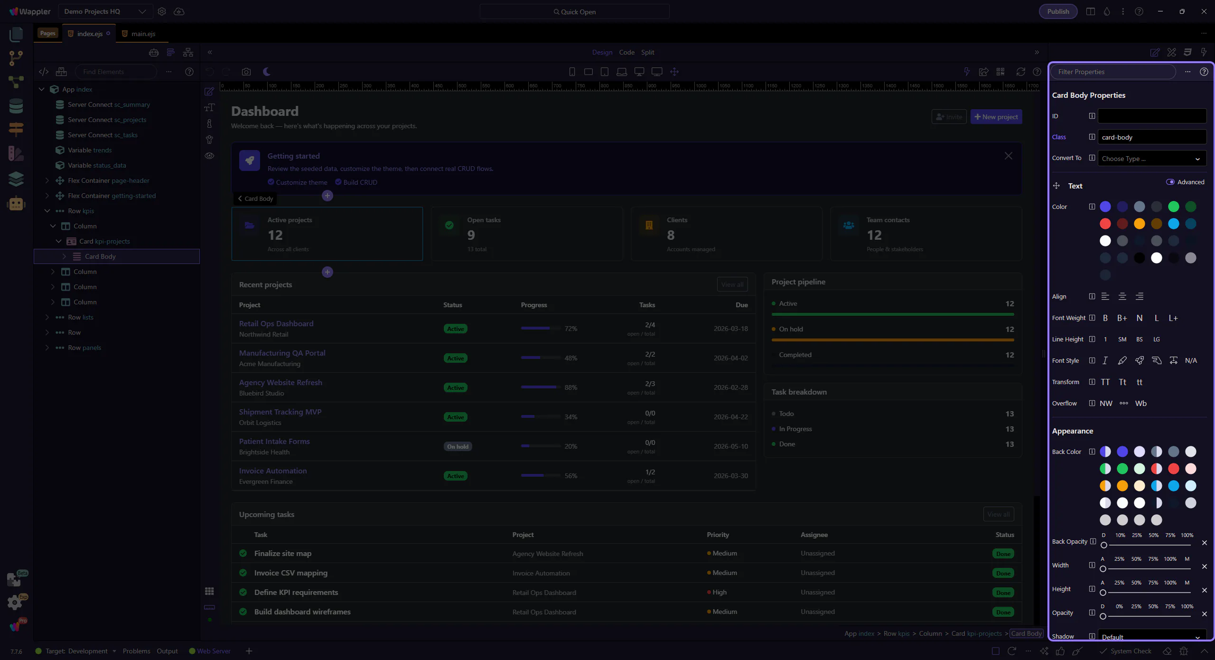Click the Filter Properties input field
This screenshot has height=660, width=1215.
point(1112,72)
